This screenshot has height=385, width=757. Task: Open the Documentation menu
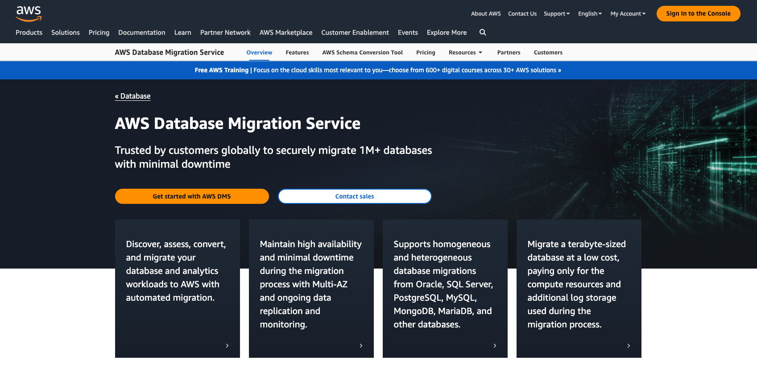click(x=142, y=33)
